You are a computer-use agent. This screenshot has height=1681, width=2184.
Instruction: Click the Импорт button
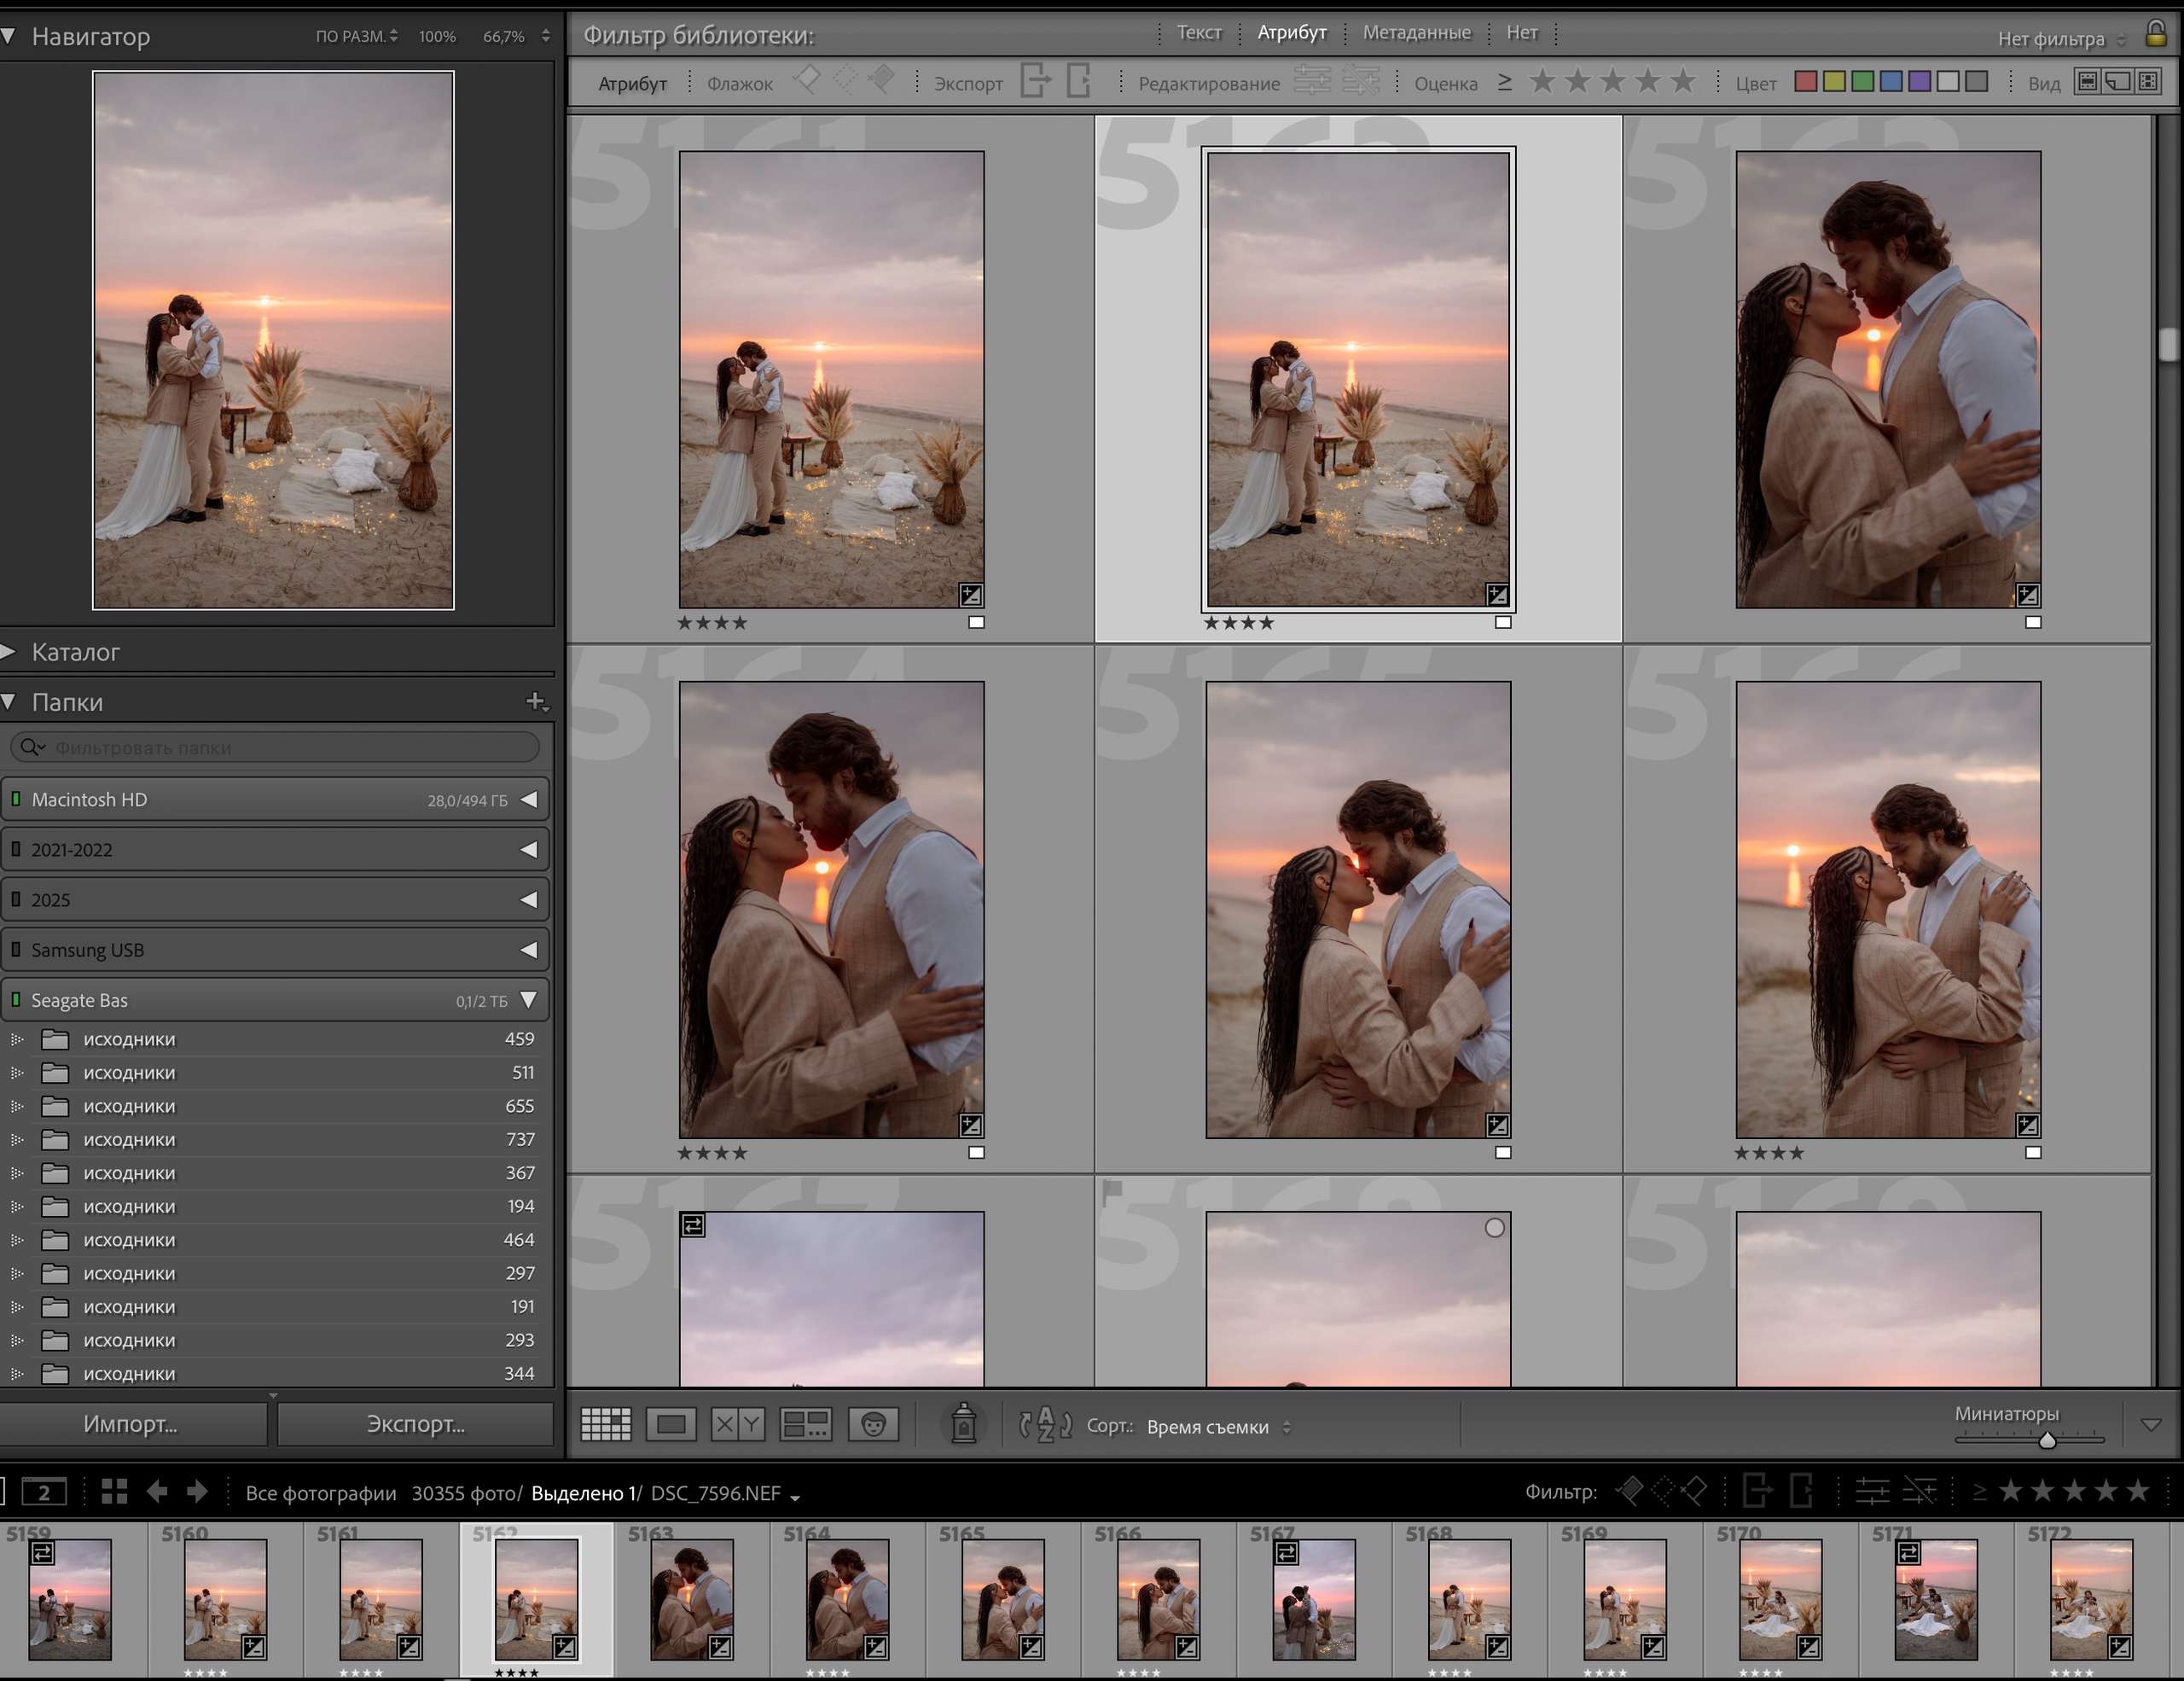pos(131,1424)
